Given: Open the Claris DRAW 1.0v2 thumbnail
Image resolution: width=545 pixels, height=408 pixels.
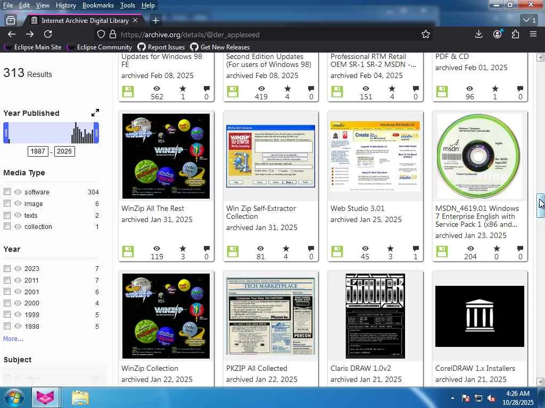Looking at the screenshot, I should click(375, 316).
